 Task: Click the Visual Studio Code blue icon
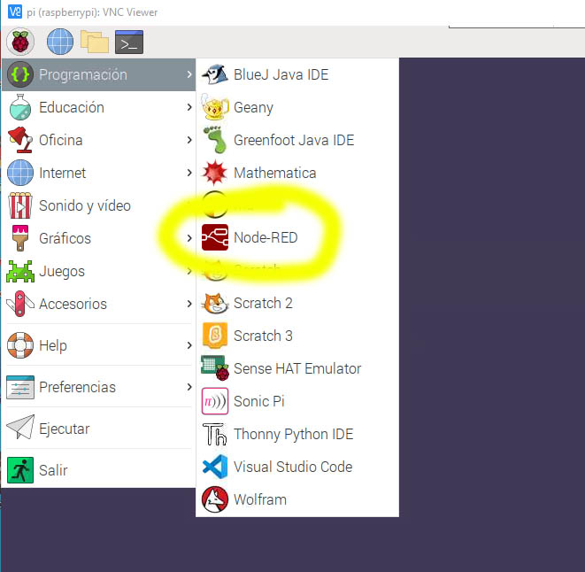pos(214,467)
